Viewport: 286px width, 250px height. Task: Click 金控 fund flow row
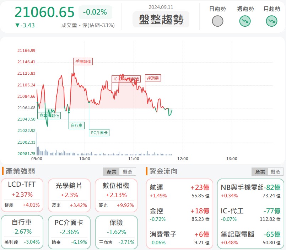[x=179, y=214]
